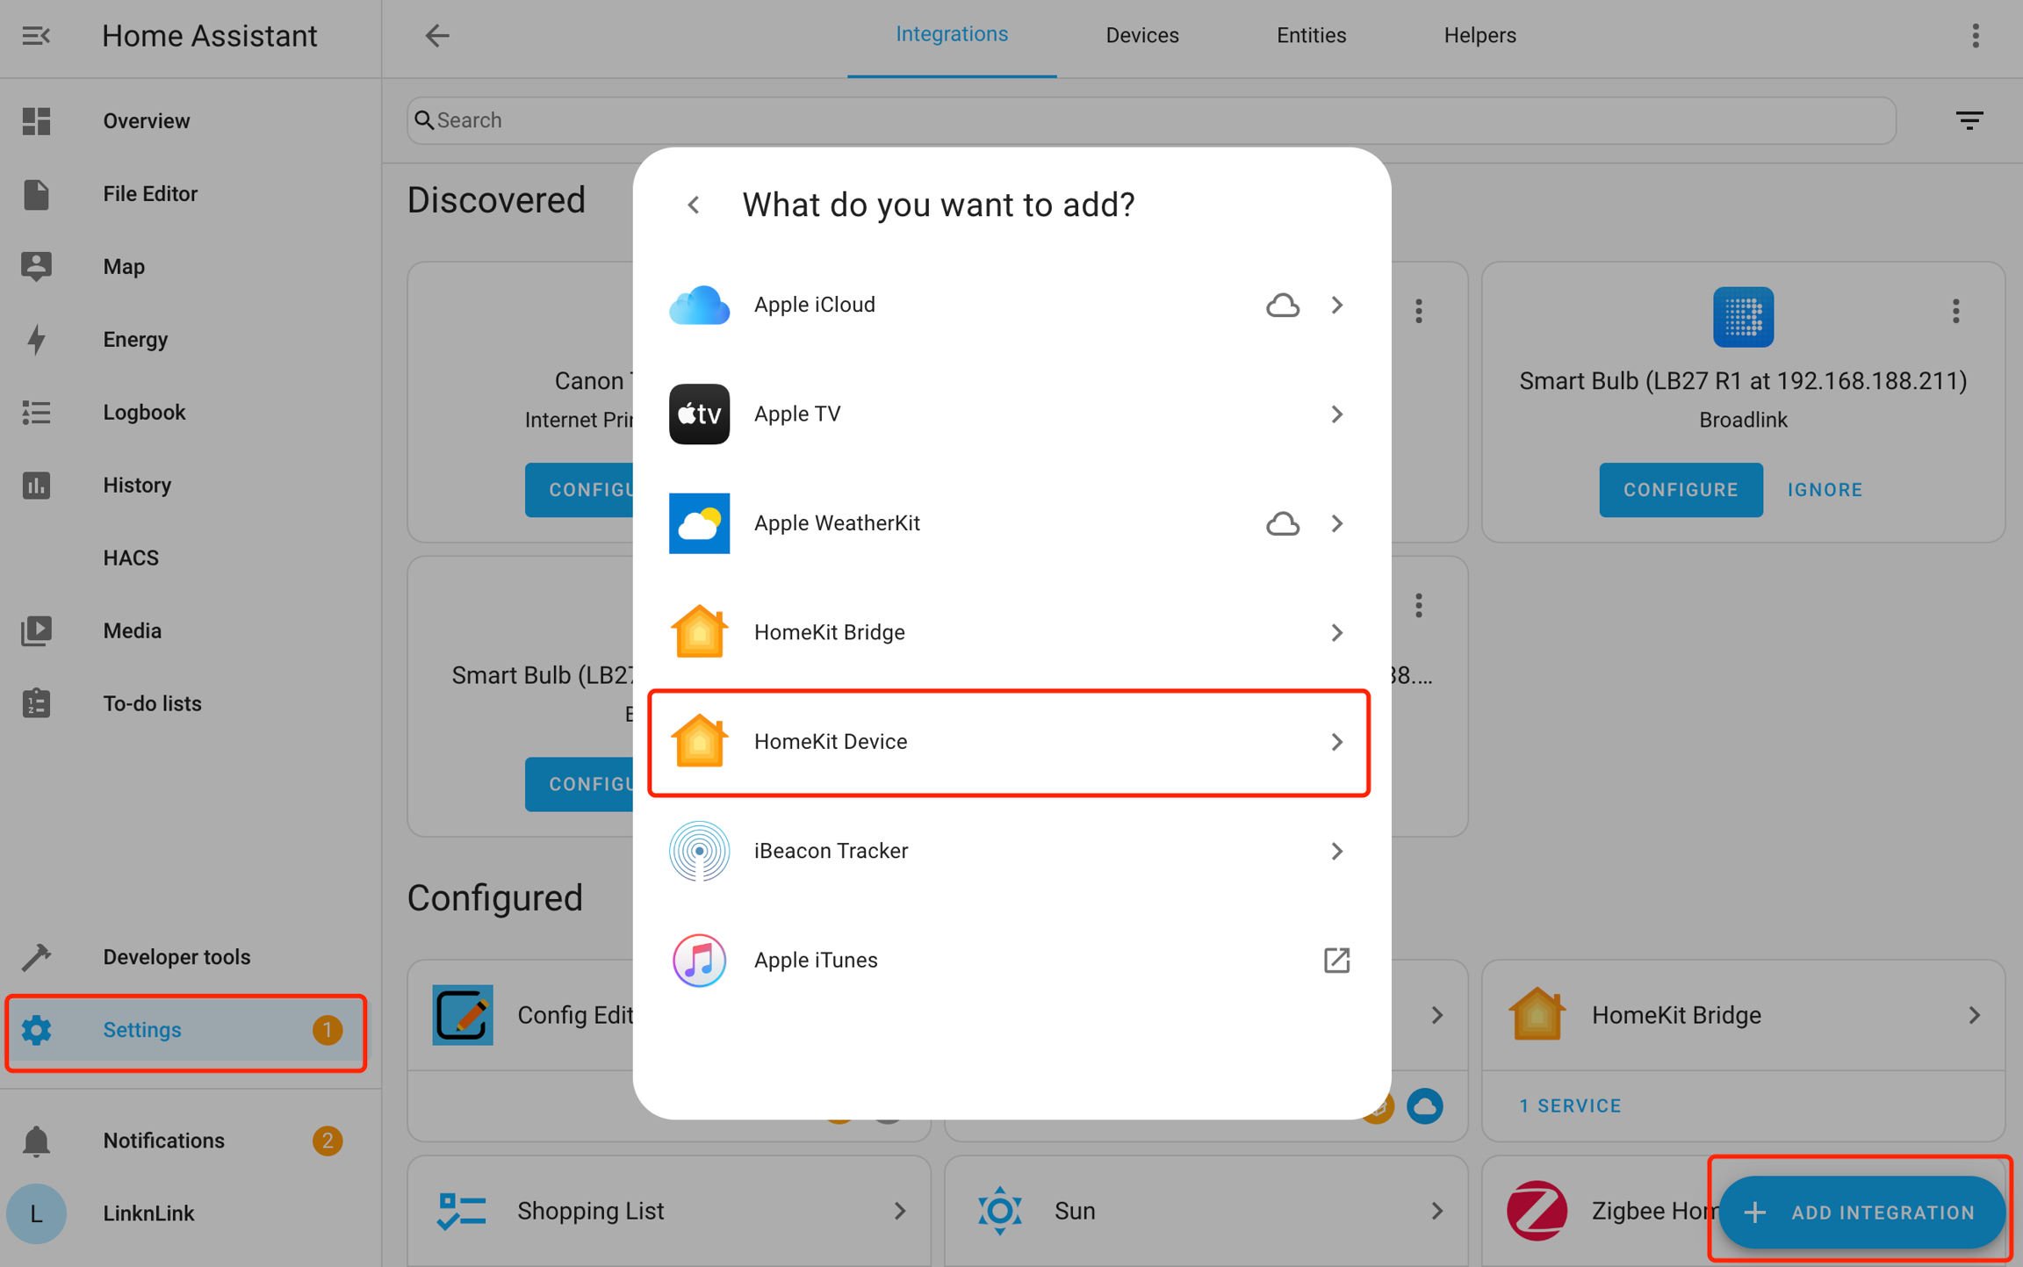Open the Smart Bulb card's three-dot menu
This screenshot has width=2023, height=1267.
pyautogui.click(x=1955, y=311)
